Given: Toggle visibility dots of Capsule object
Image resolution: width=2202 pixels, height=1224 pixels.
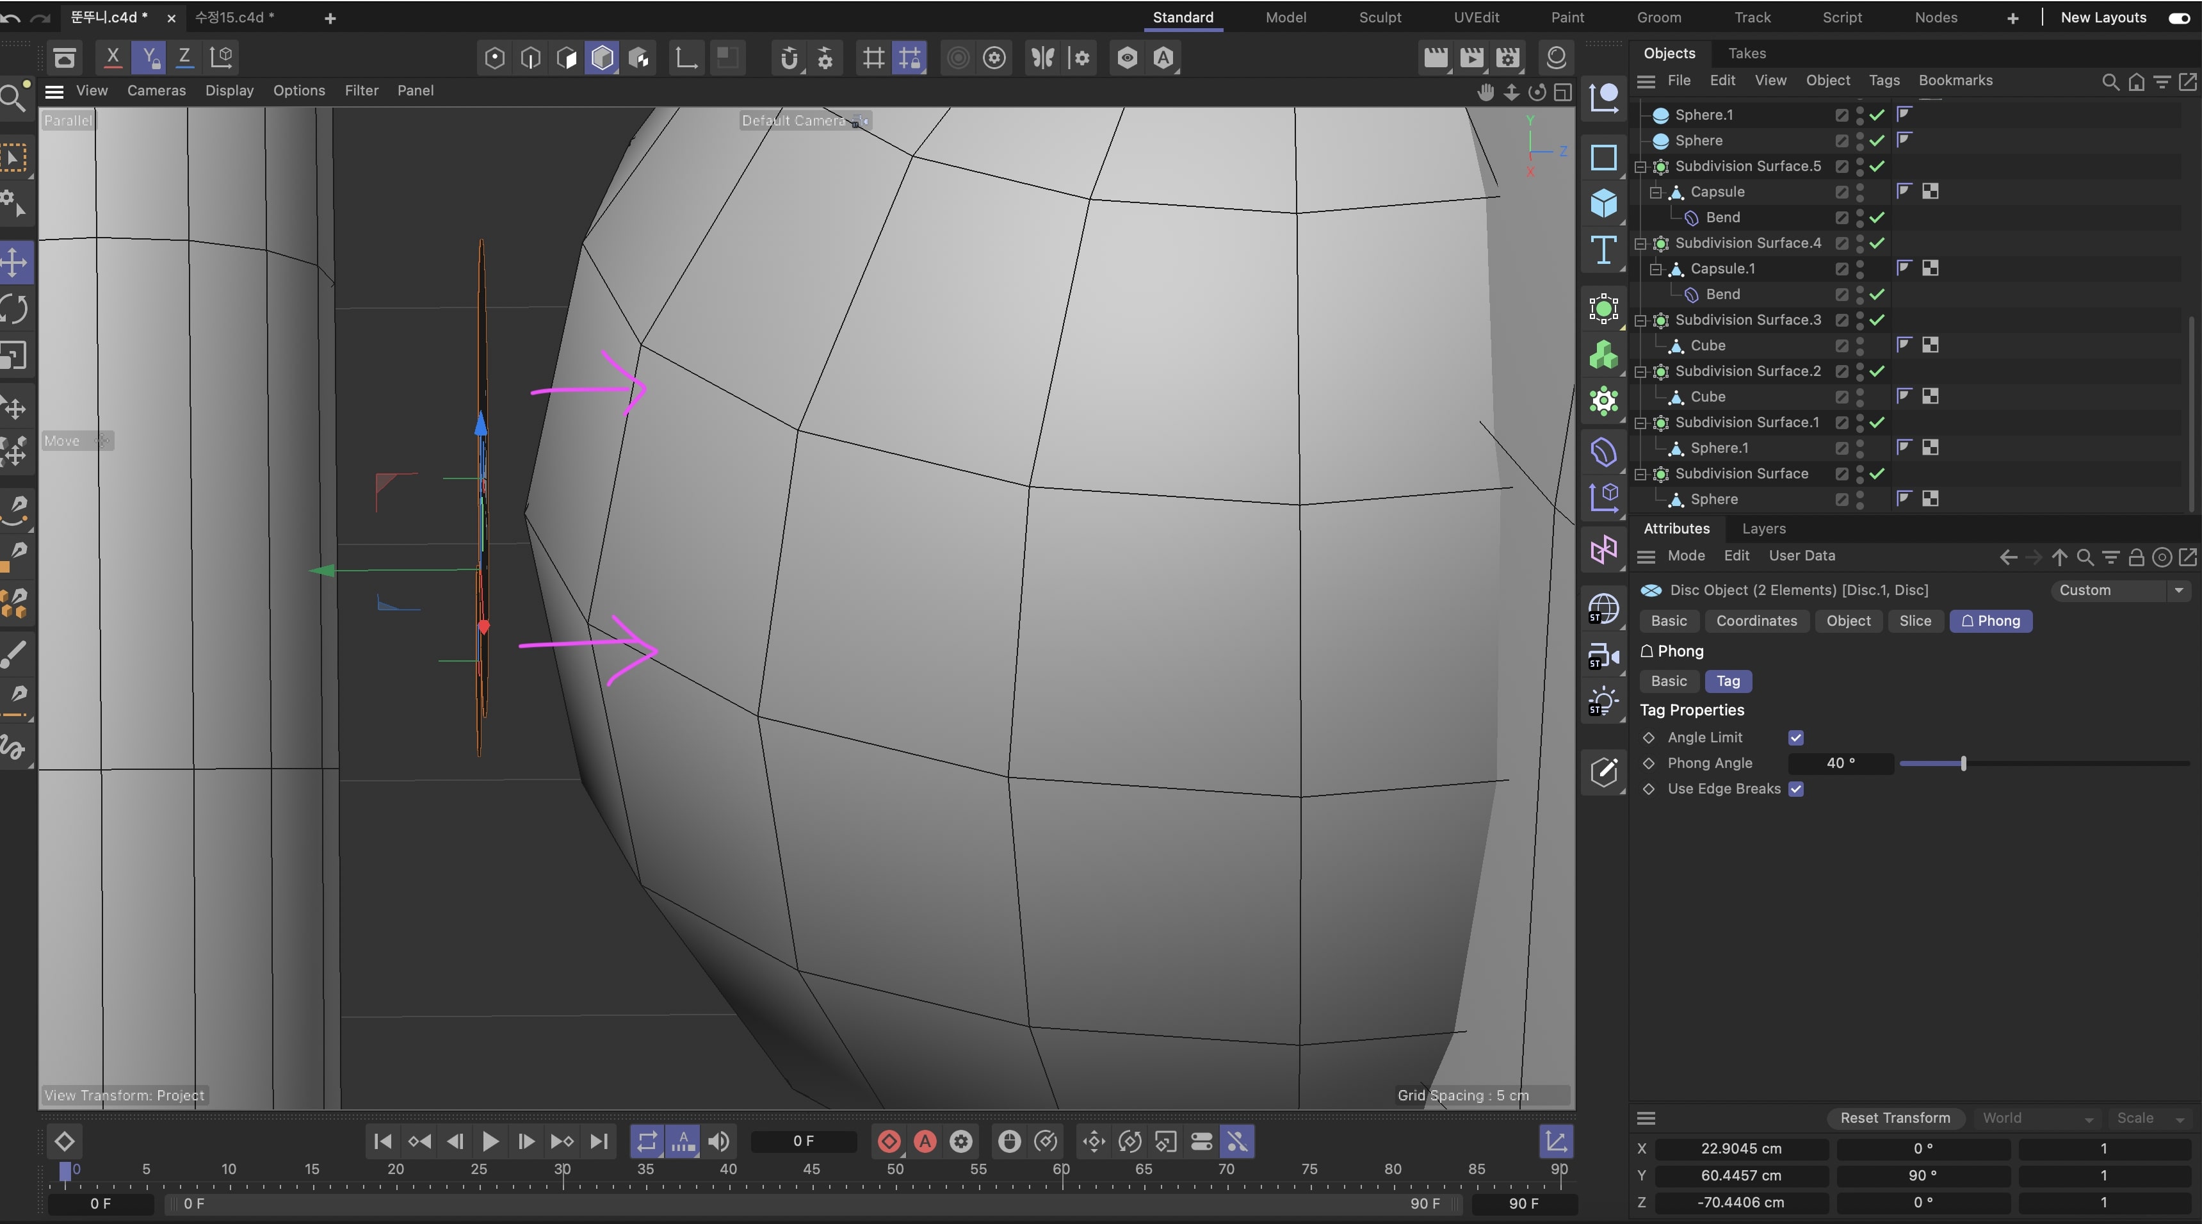Looking at the screenshot, I should [1860, 192].
